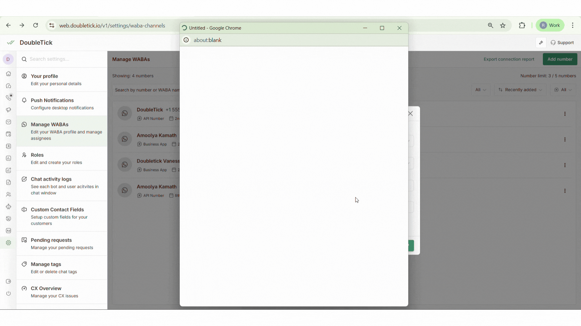Screen dimensions: 581x326
Task: Click Export connection report link
Action: click(509, 59)
